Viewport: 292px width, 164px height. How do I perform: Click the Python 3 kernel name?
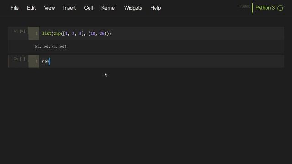[x=265, y=8]
